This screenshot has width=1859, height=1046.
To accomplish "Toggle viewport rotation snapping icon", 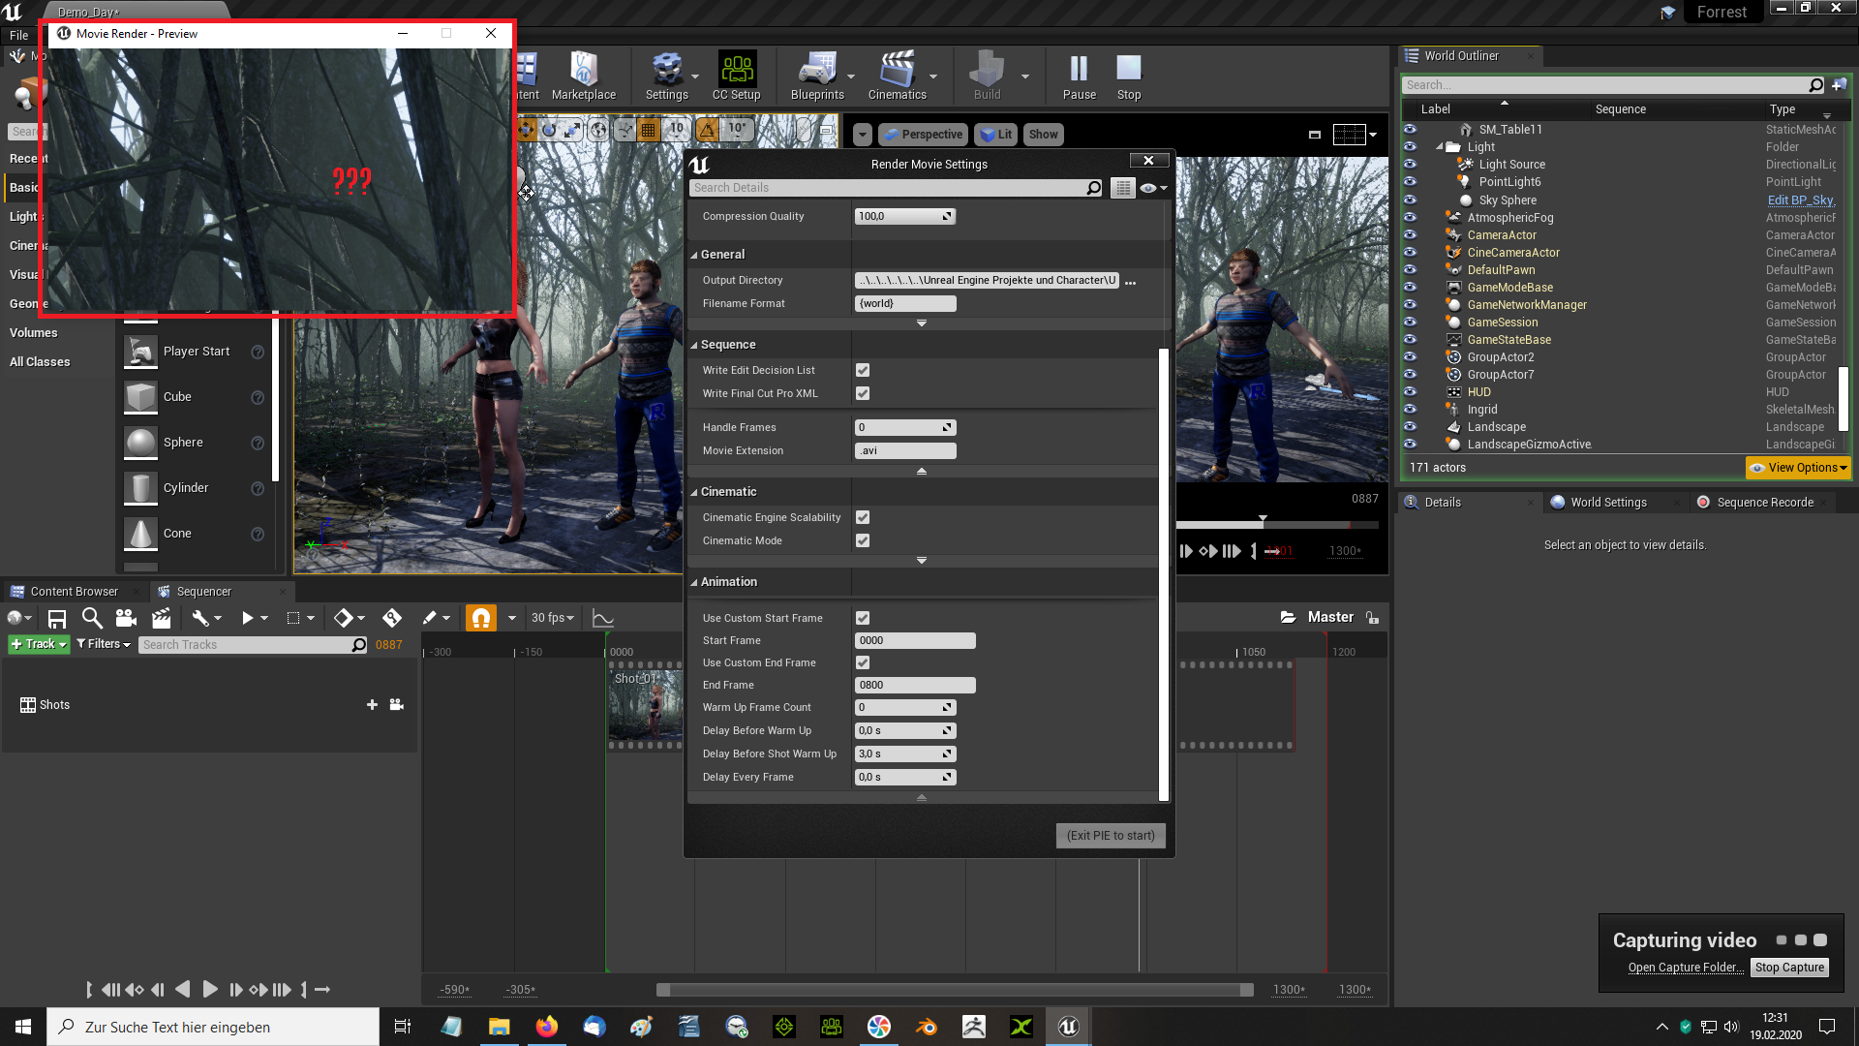I will click(x=708, y=130).
